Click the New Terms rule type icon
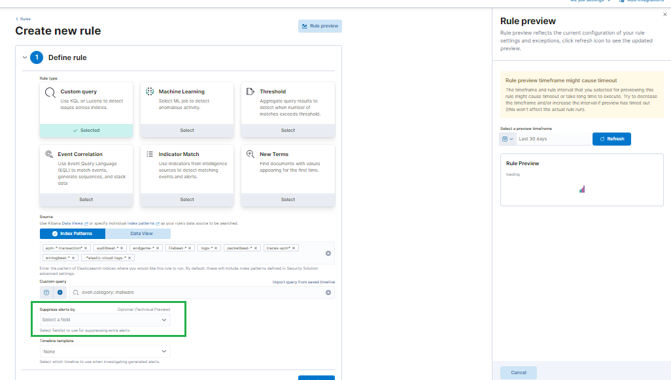The image size is (671, 380). tap(250, 153)
